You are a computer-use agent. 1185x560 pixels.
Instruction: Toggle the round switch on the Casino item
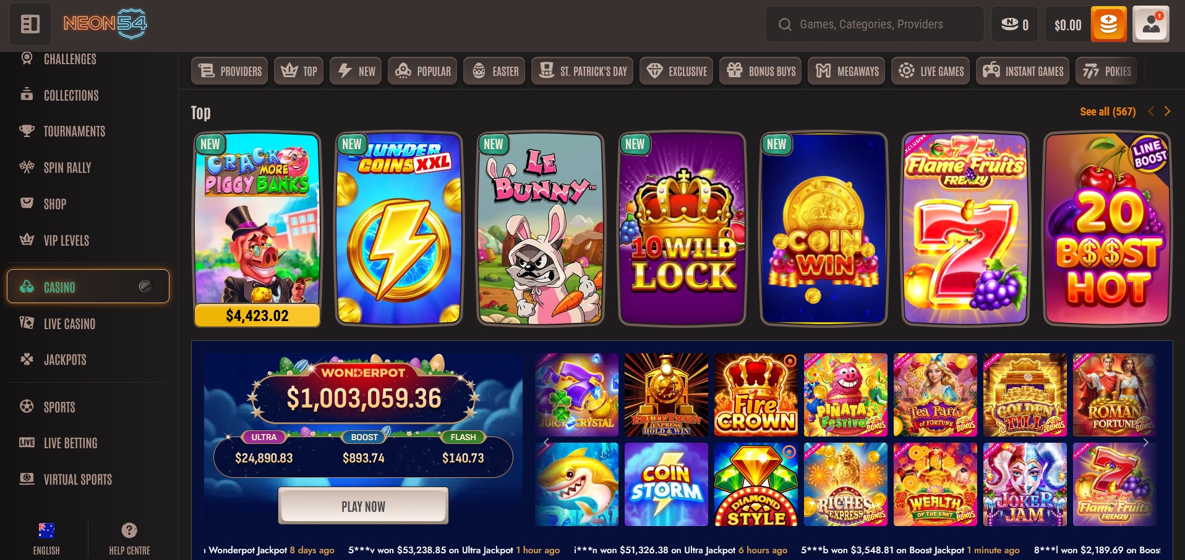[145, 286]
